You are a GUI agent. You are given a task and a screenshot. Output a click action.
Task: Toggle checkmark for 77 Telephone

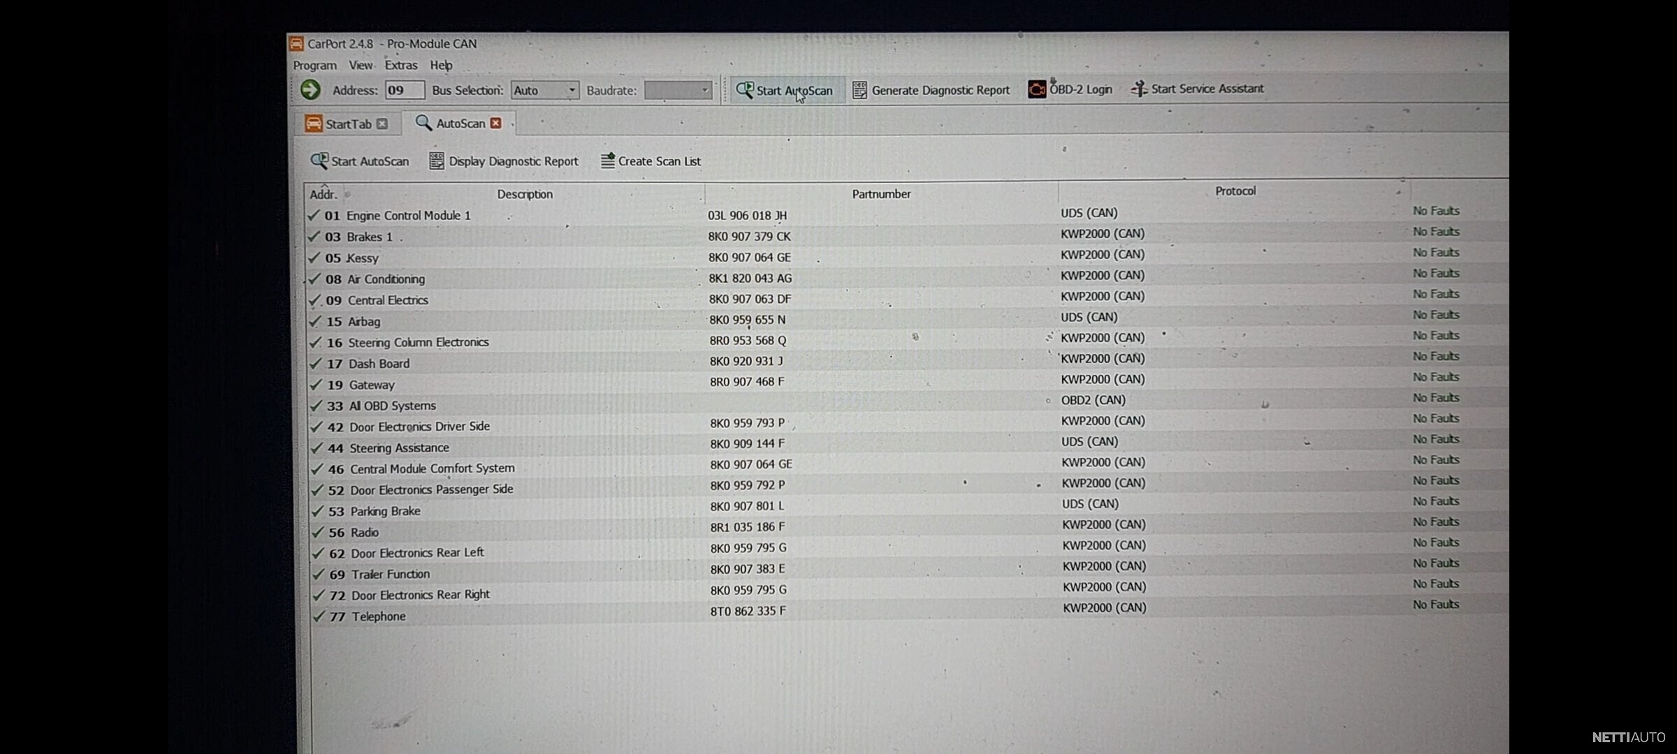click(x=319, y=616)
